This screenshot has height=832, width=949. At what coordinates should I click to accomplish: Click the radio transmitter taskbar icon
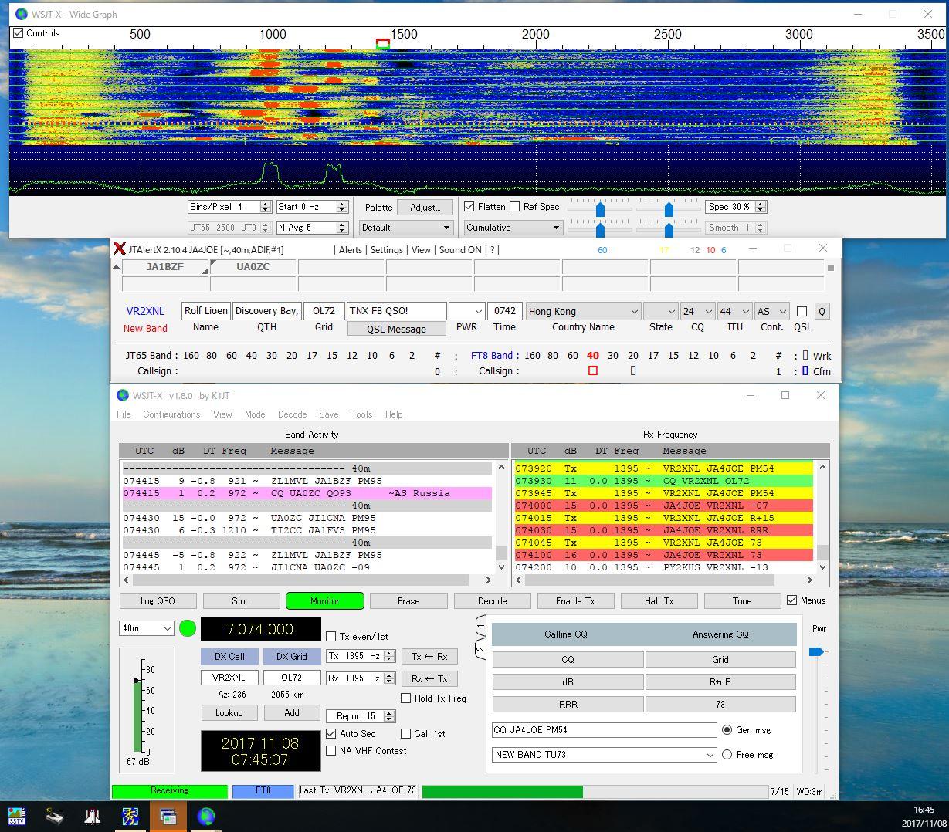54,816
